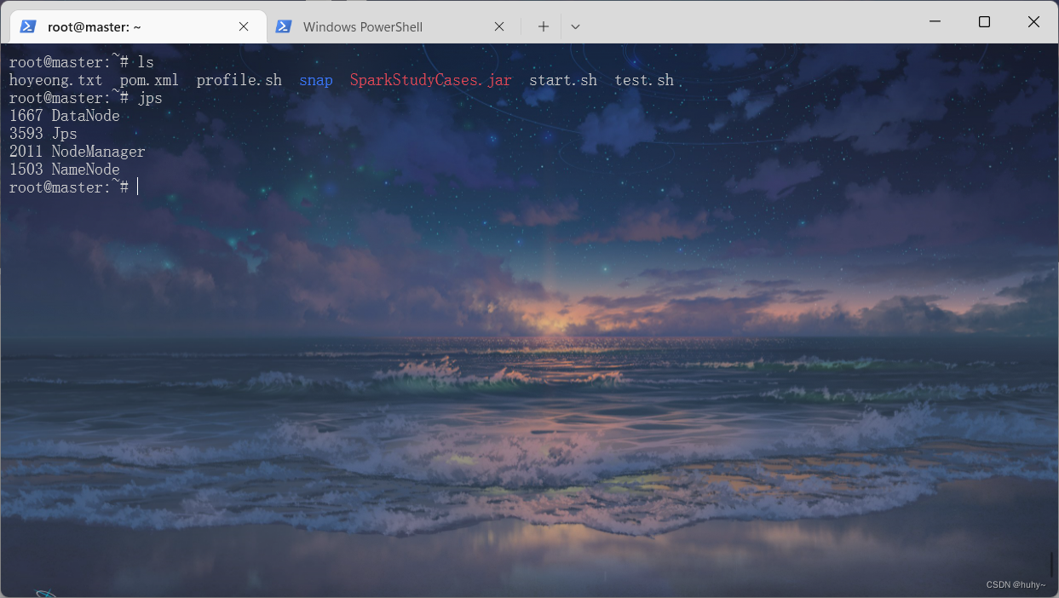Click the hoyeong.txt file name
Viewport: 1059px width, 598px height.
(55, 80)
